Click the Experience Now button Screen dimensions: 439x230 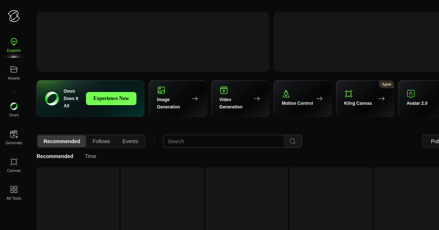pos(111,99)
